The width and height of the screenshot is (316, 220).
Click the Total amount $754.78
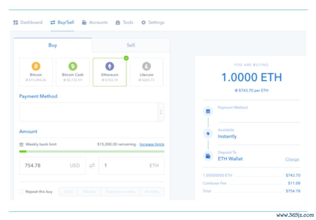[293, 191]
